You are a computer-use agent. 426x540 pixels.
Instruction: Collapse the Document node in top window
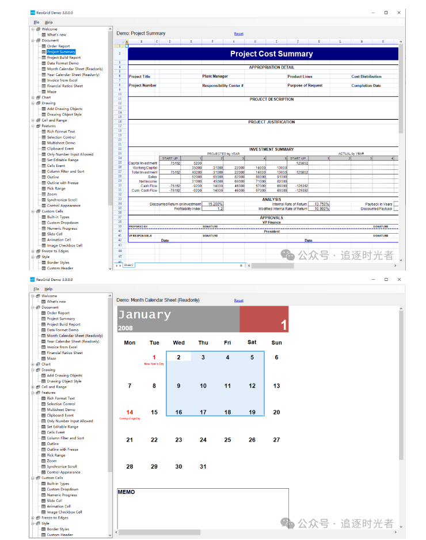(33, 41)
